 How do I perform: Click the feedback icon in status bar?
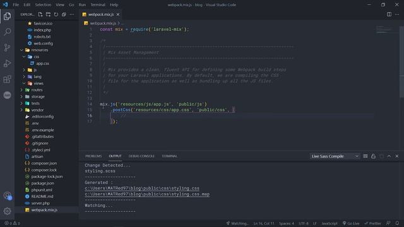tap(388, 223)
